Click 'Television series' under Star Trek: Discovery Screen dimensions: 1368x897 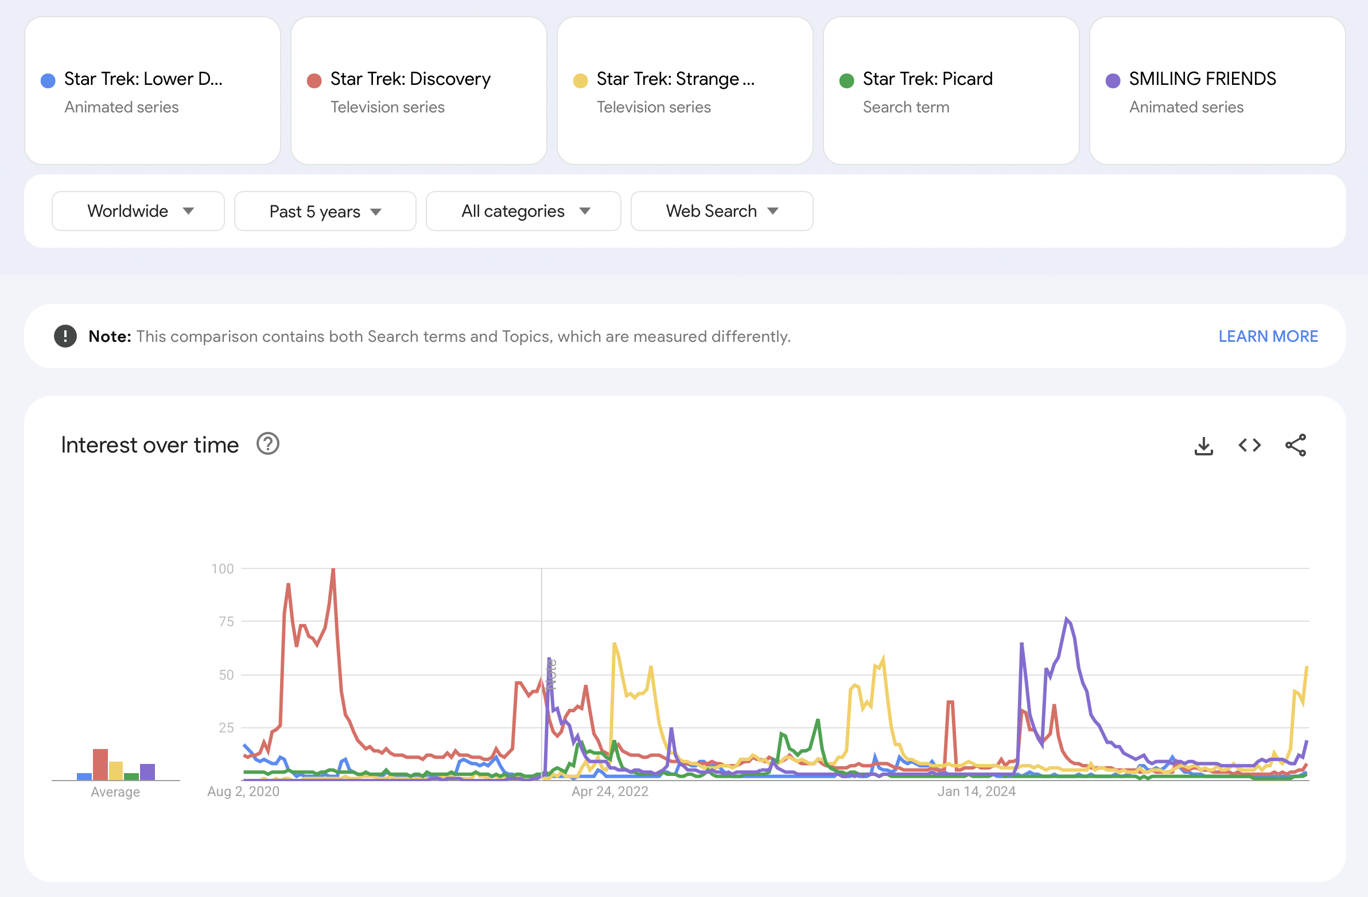(x=387, y=107)
